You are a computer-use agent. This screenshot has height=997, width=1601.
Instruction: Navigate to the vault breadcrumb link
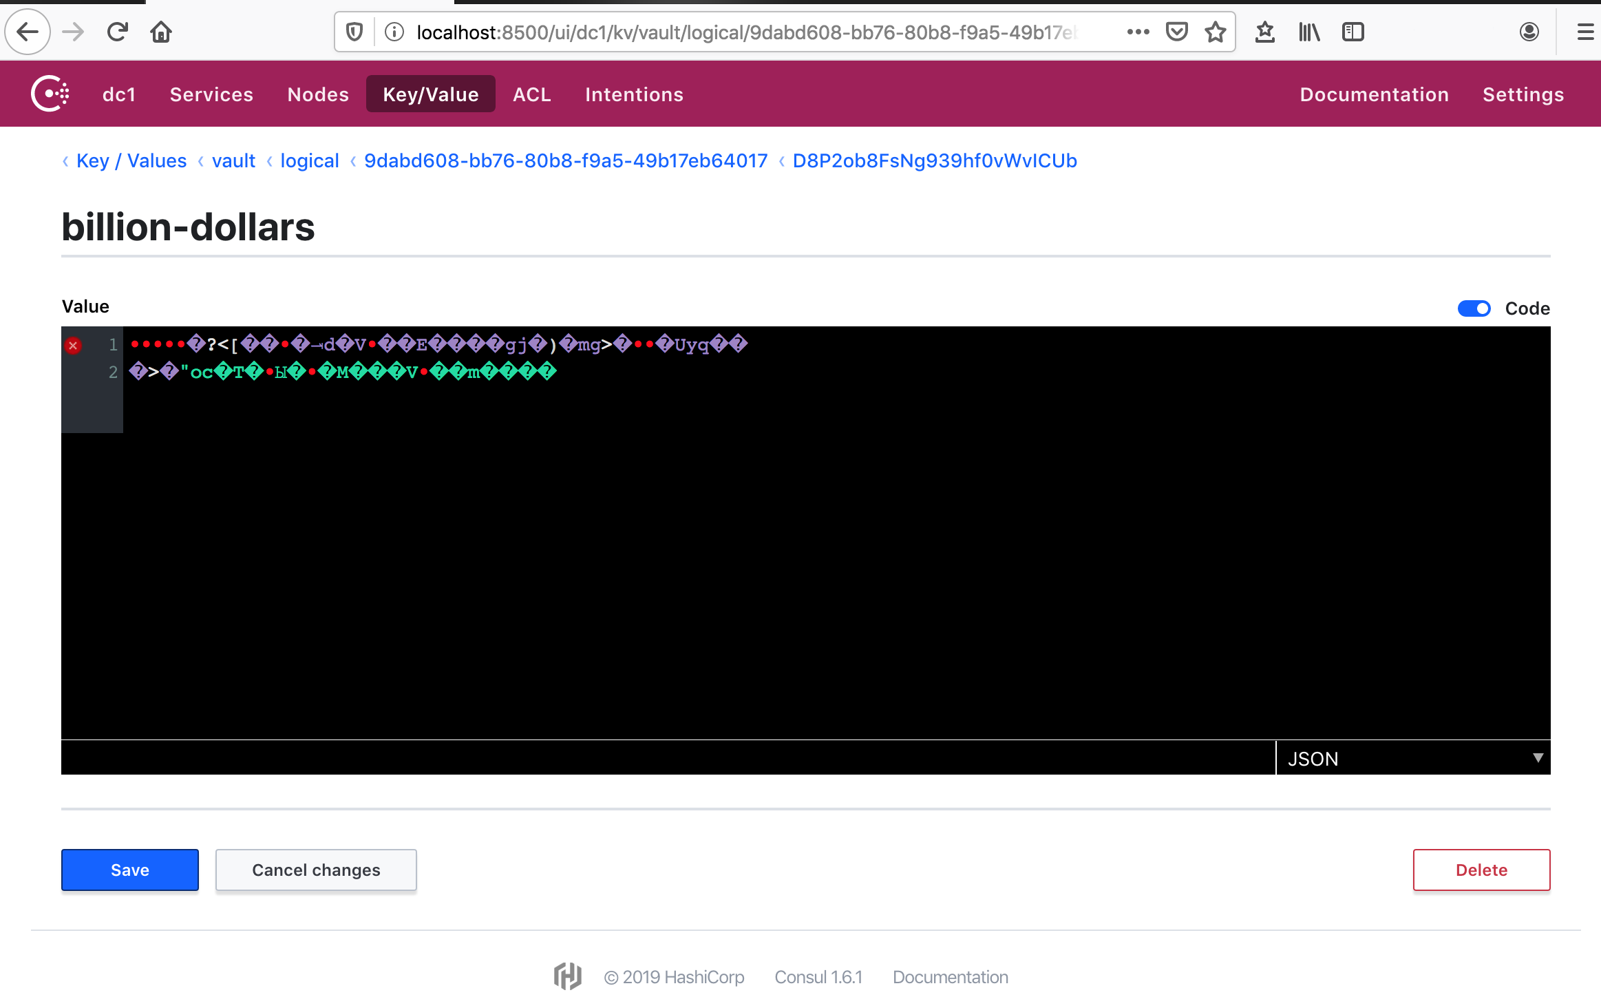[x=233, y=161]
